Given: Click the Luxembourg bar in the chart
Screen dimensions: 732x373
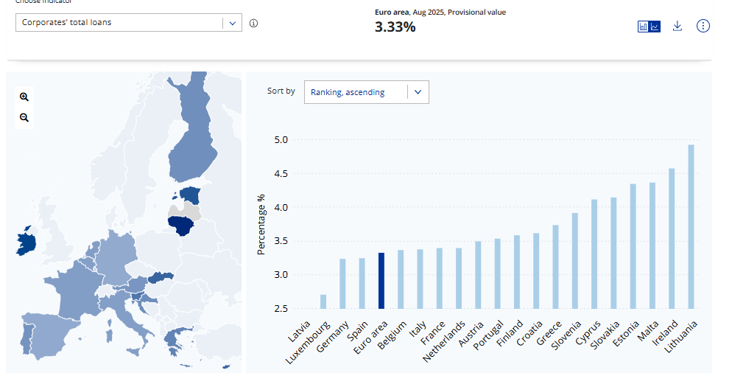Looking at the screenshot, I should tap(323, 301).
